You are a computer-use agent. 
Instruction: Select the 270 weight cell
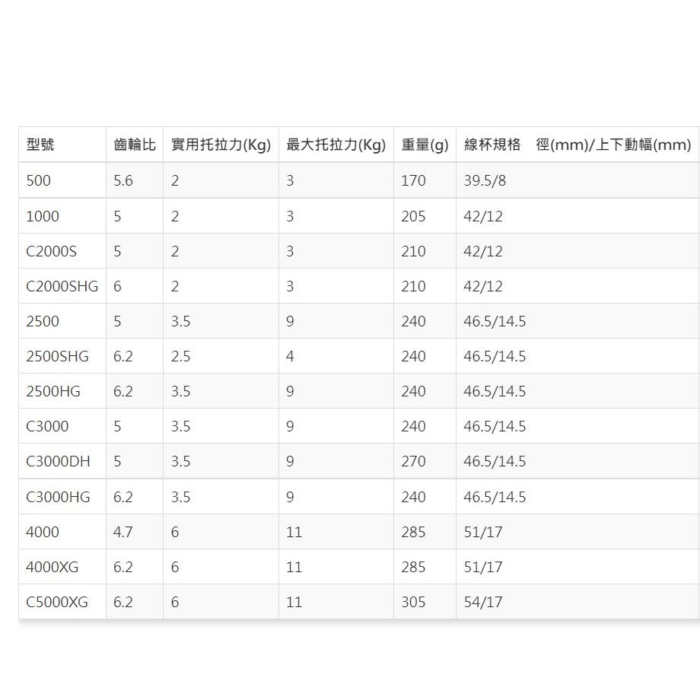(x=413, y=461)
